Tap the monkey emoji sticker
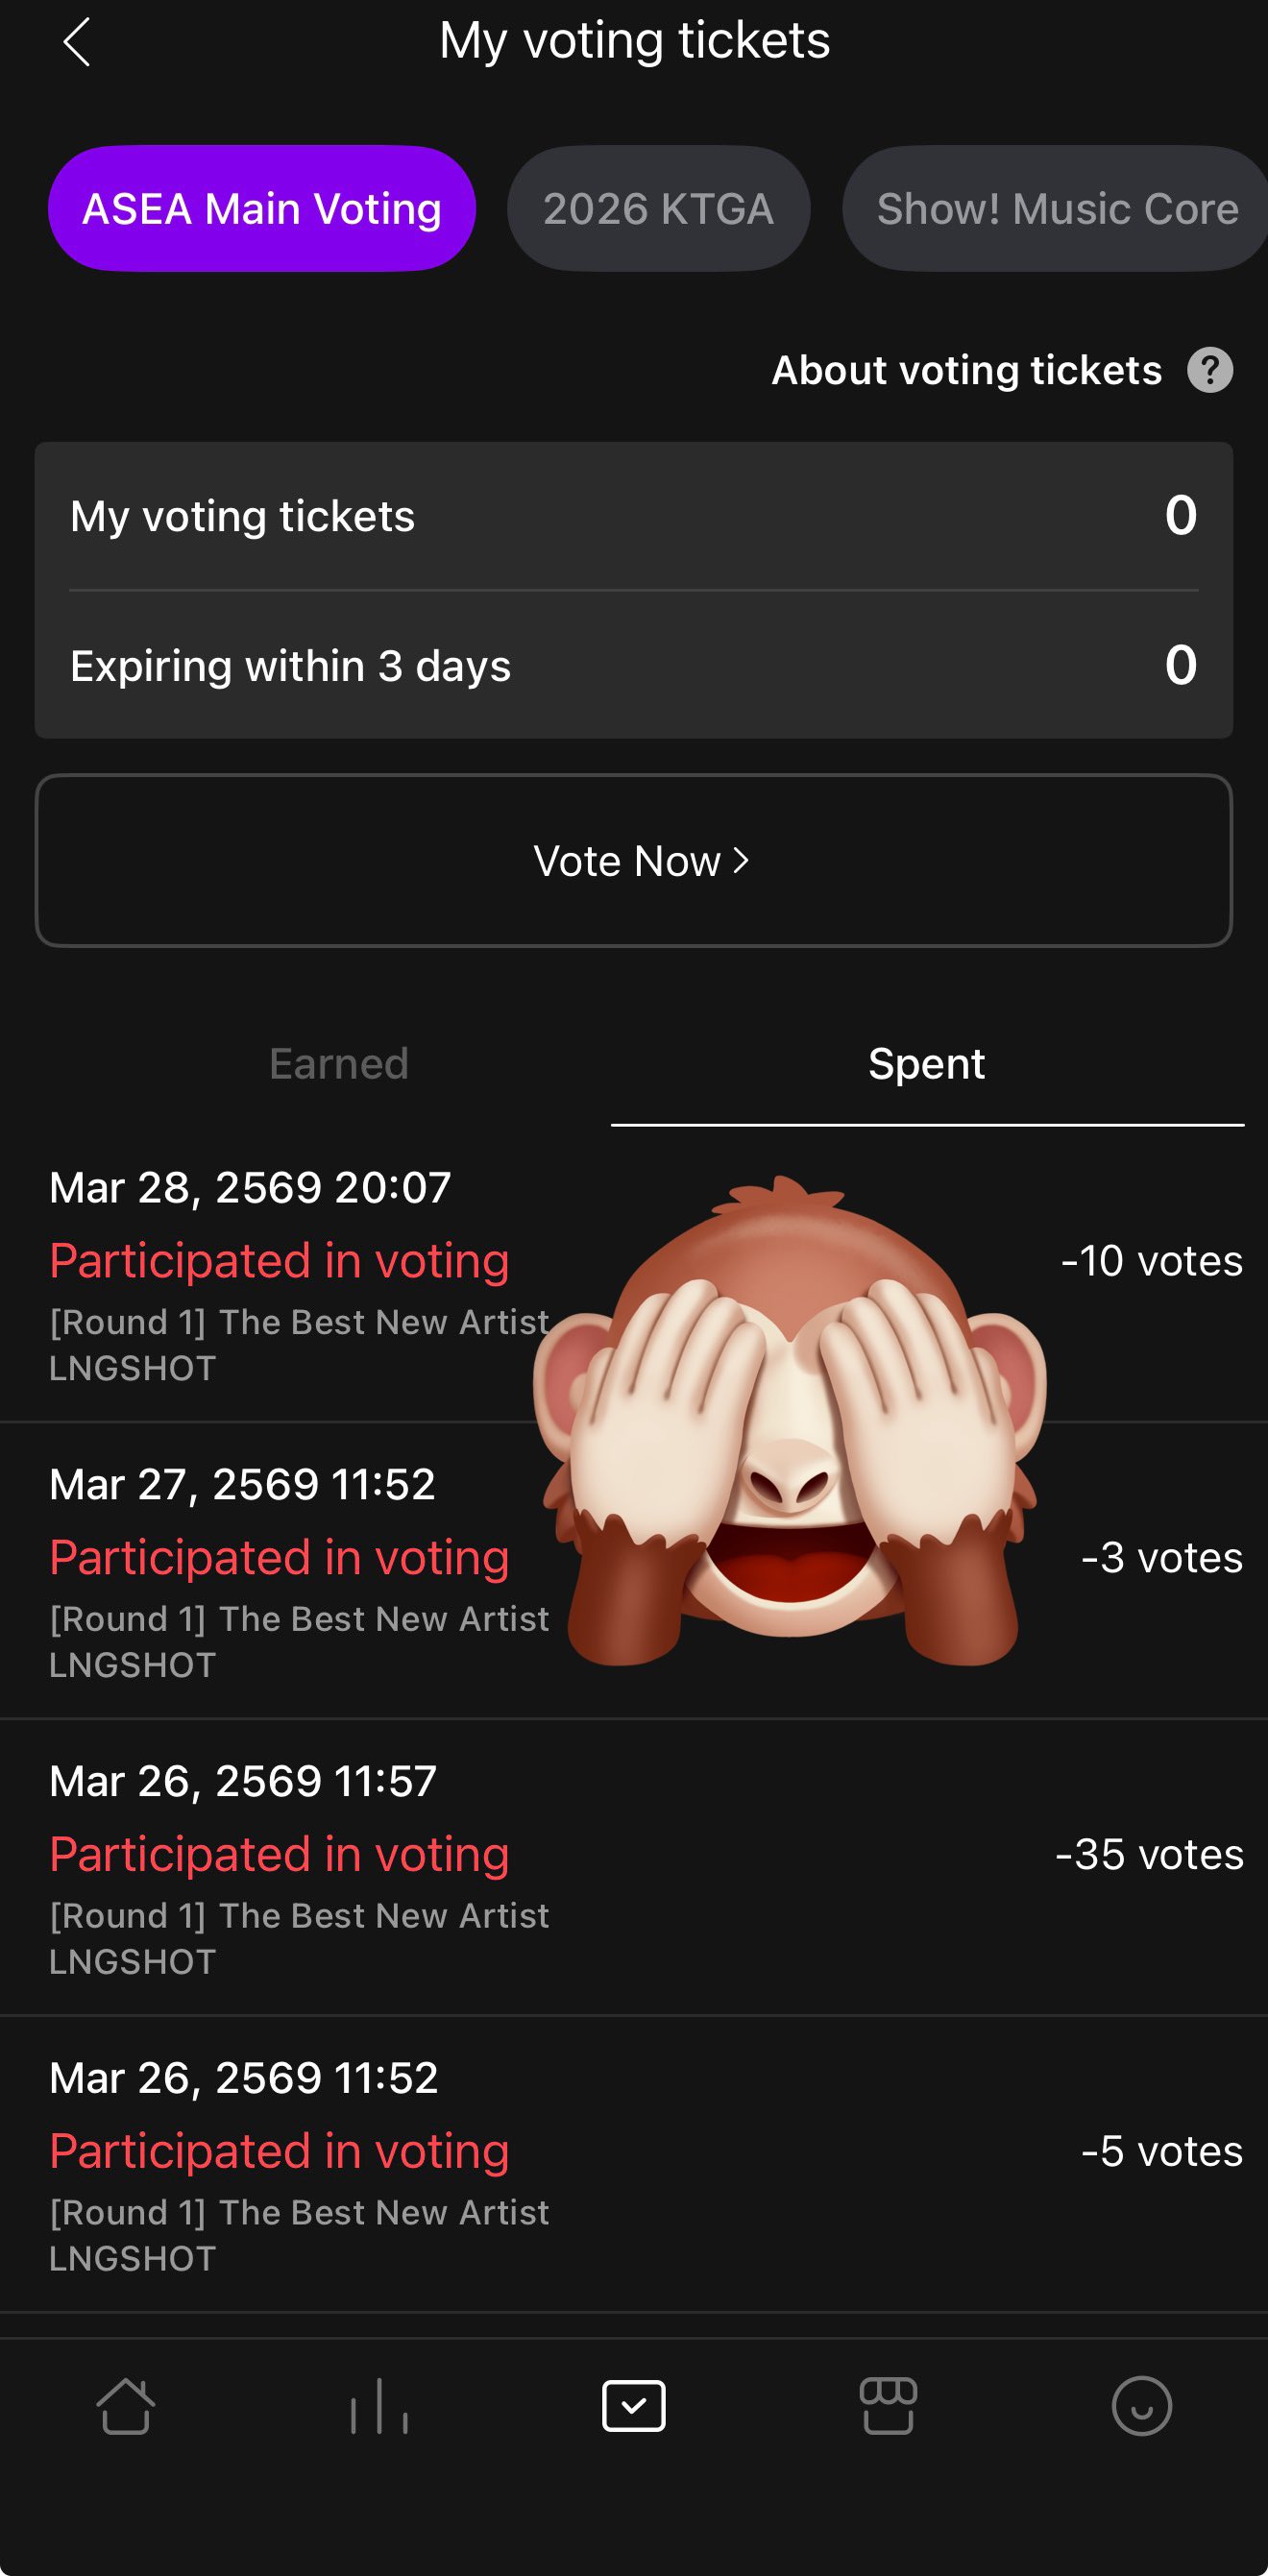 pos(790,1420)
